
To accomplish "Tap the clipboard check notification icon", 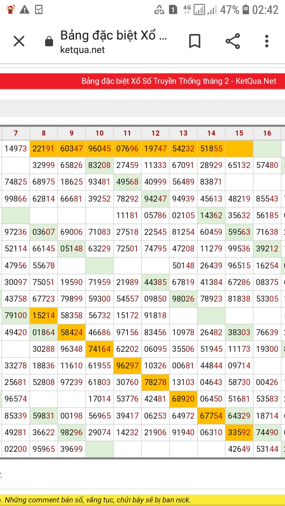I will point(39,9).
